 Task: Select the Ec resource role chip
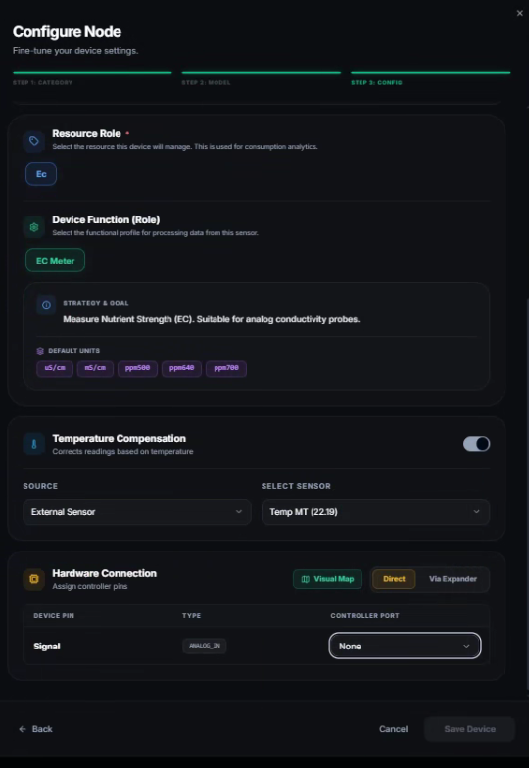tap(41, 174)
